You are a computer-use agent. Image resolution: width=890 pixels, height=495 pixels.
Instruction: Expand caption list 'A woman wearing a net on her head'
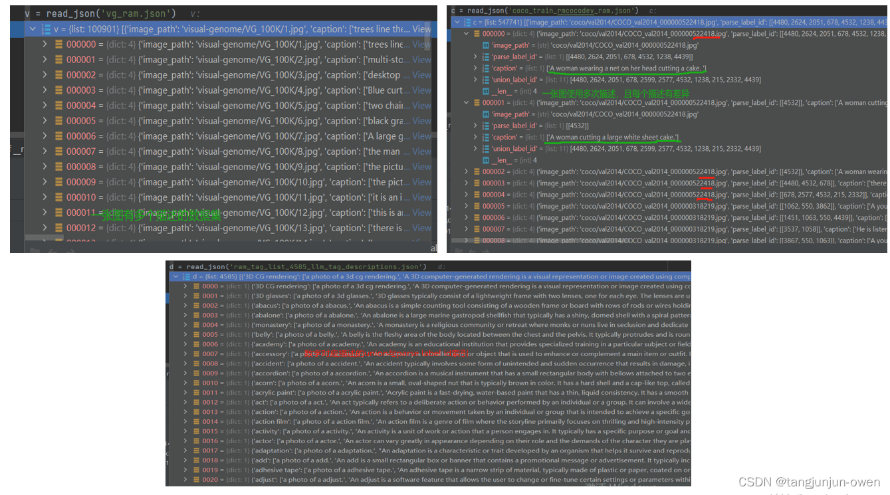point(475,68)
